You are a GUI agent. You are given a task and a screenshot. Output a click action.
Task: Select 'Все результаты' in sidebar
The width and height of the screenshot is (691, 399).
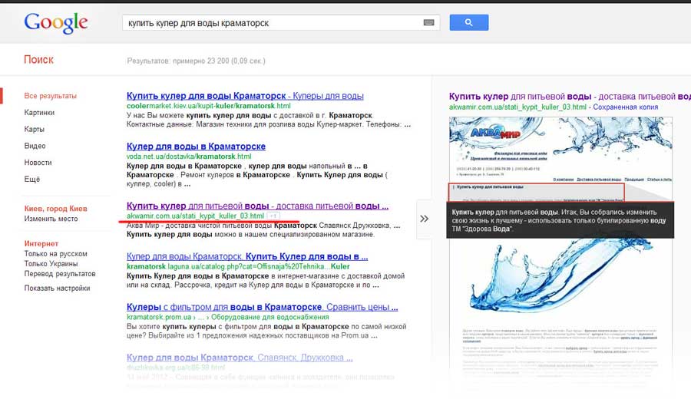(50, 96)
